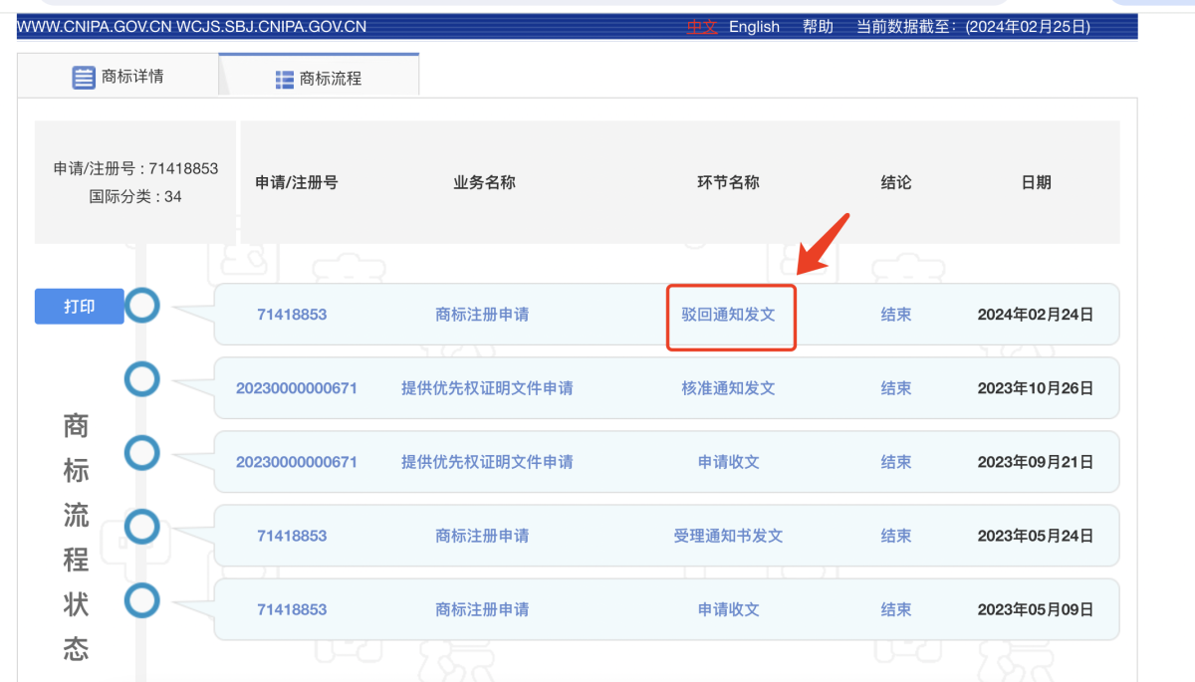Click 提供优先权证明文件申请 in the 2023年09月21日 row
The width and height of the screenshot is (1195, 682).
pos(487,462)
